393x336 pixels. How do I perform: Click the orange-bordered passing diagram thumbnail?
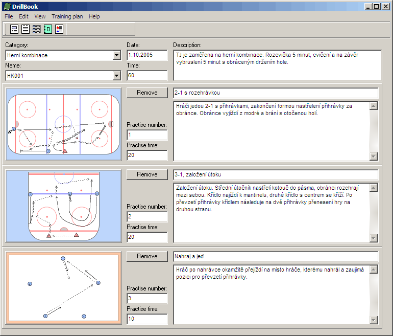(63, 288)
